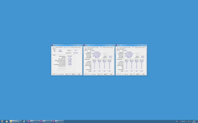Image resolution: width=198 pixels, height=123 pixels.
Task: Select SPD tab in the middle window
Action: pos(101,48)
